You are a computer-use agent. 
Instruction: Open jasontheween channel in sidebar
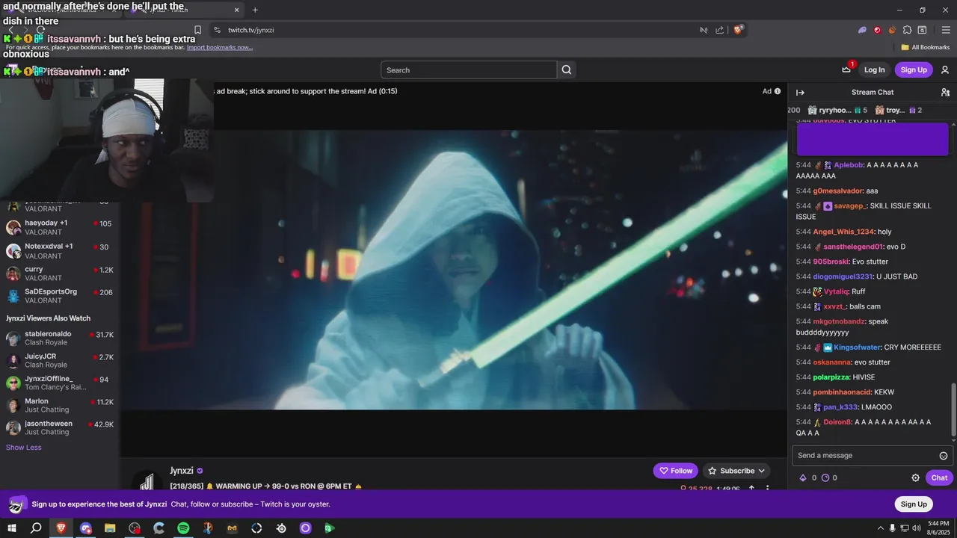coord(60,427)
